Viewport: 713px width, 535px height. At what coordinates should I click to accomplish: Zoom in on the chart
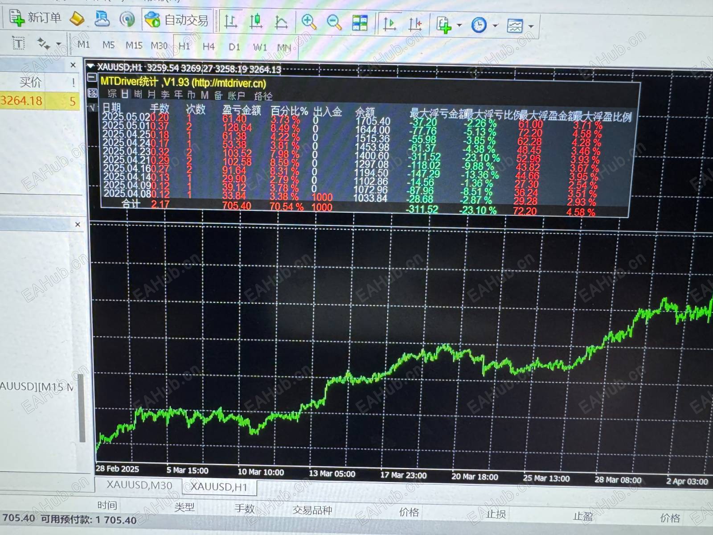click(x=308, y=22)
